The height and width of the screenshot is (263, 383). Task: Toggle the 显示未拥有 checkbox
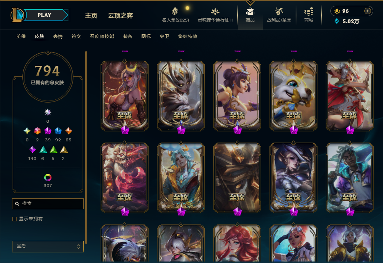[x=15, y=219]
